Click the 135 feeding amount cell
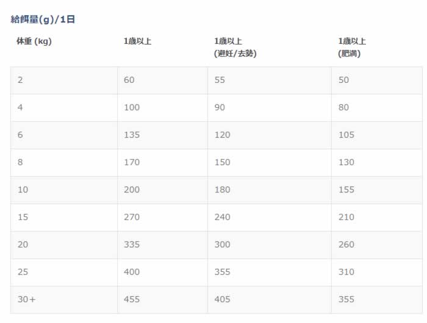The height and width of the screenshot is (323, 427). pos(131,135)
